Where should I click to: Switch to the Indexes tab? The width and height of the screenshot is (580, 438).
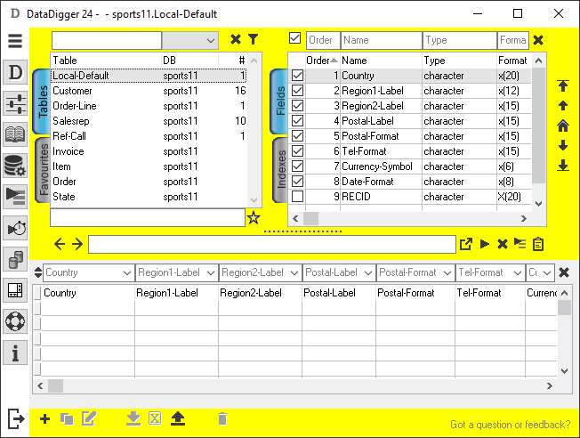click(x=278, y=172)
